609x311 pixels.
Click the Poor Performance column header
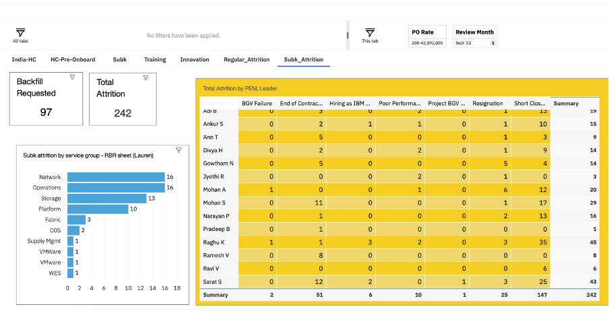pos(399,103)
